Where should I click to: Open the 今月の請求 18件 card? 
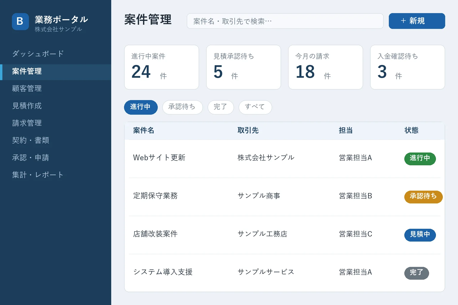tap(326, 67)
